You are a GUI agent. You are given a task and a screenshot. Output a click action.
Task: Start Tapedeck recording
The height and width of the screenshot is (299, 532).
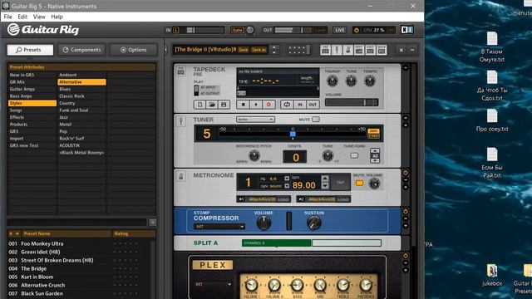pos(268,105)
